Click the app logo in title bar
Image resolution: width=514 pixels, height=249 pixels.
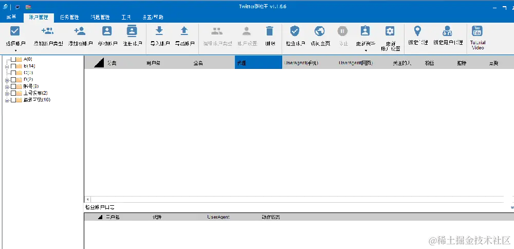tap(5, 7)
